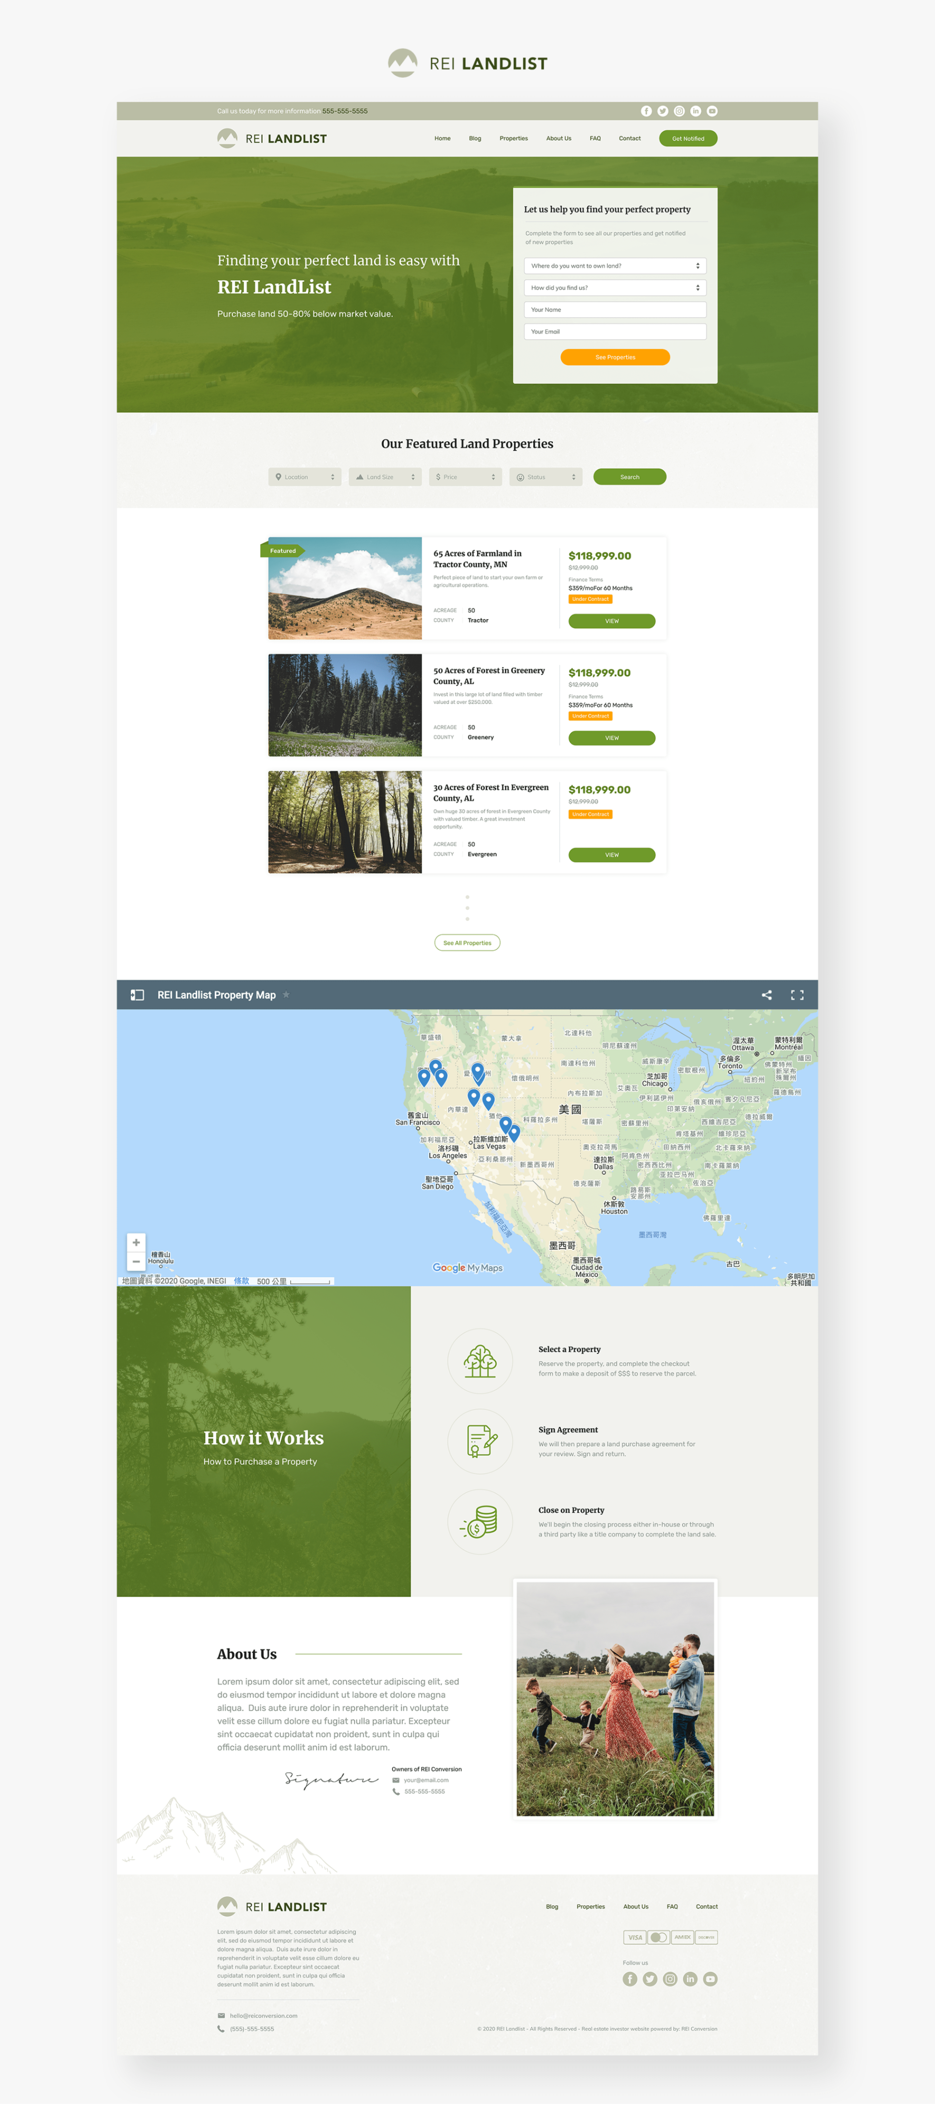The height and width of the screenshot is (2104, 935).
Task: Open the 'Where do you want to own land?' dropdown
Action: pos(615,265)
